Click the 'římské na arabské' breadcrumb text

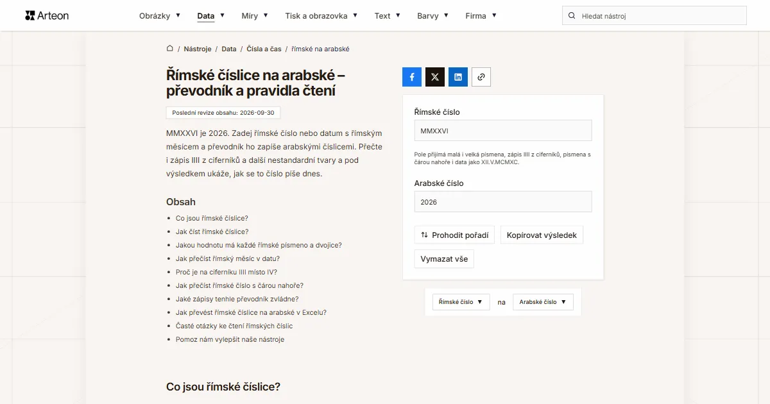(320, 49)
